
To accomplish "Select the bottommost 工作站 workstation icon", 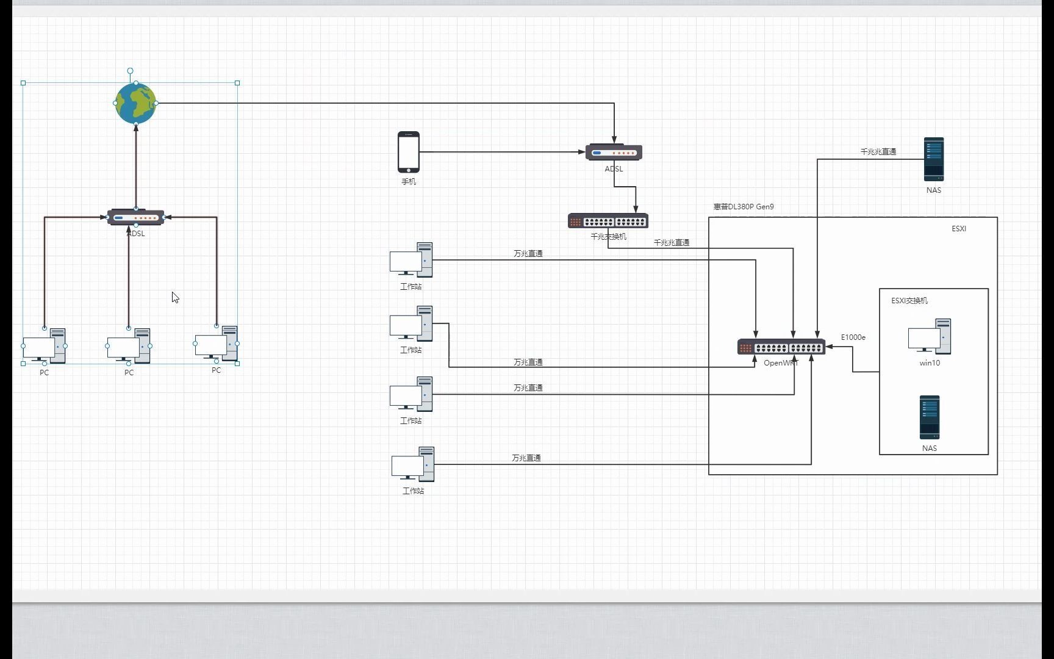I will (414, 464).
